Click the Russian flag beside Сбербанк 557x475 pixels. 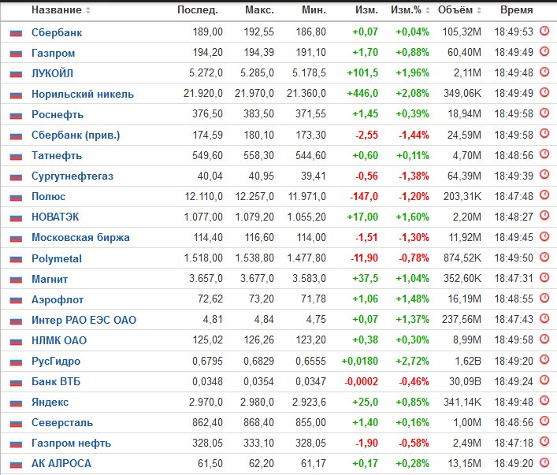click(16, 32)
